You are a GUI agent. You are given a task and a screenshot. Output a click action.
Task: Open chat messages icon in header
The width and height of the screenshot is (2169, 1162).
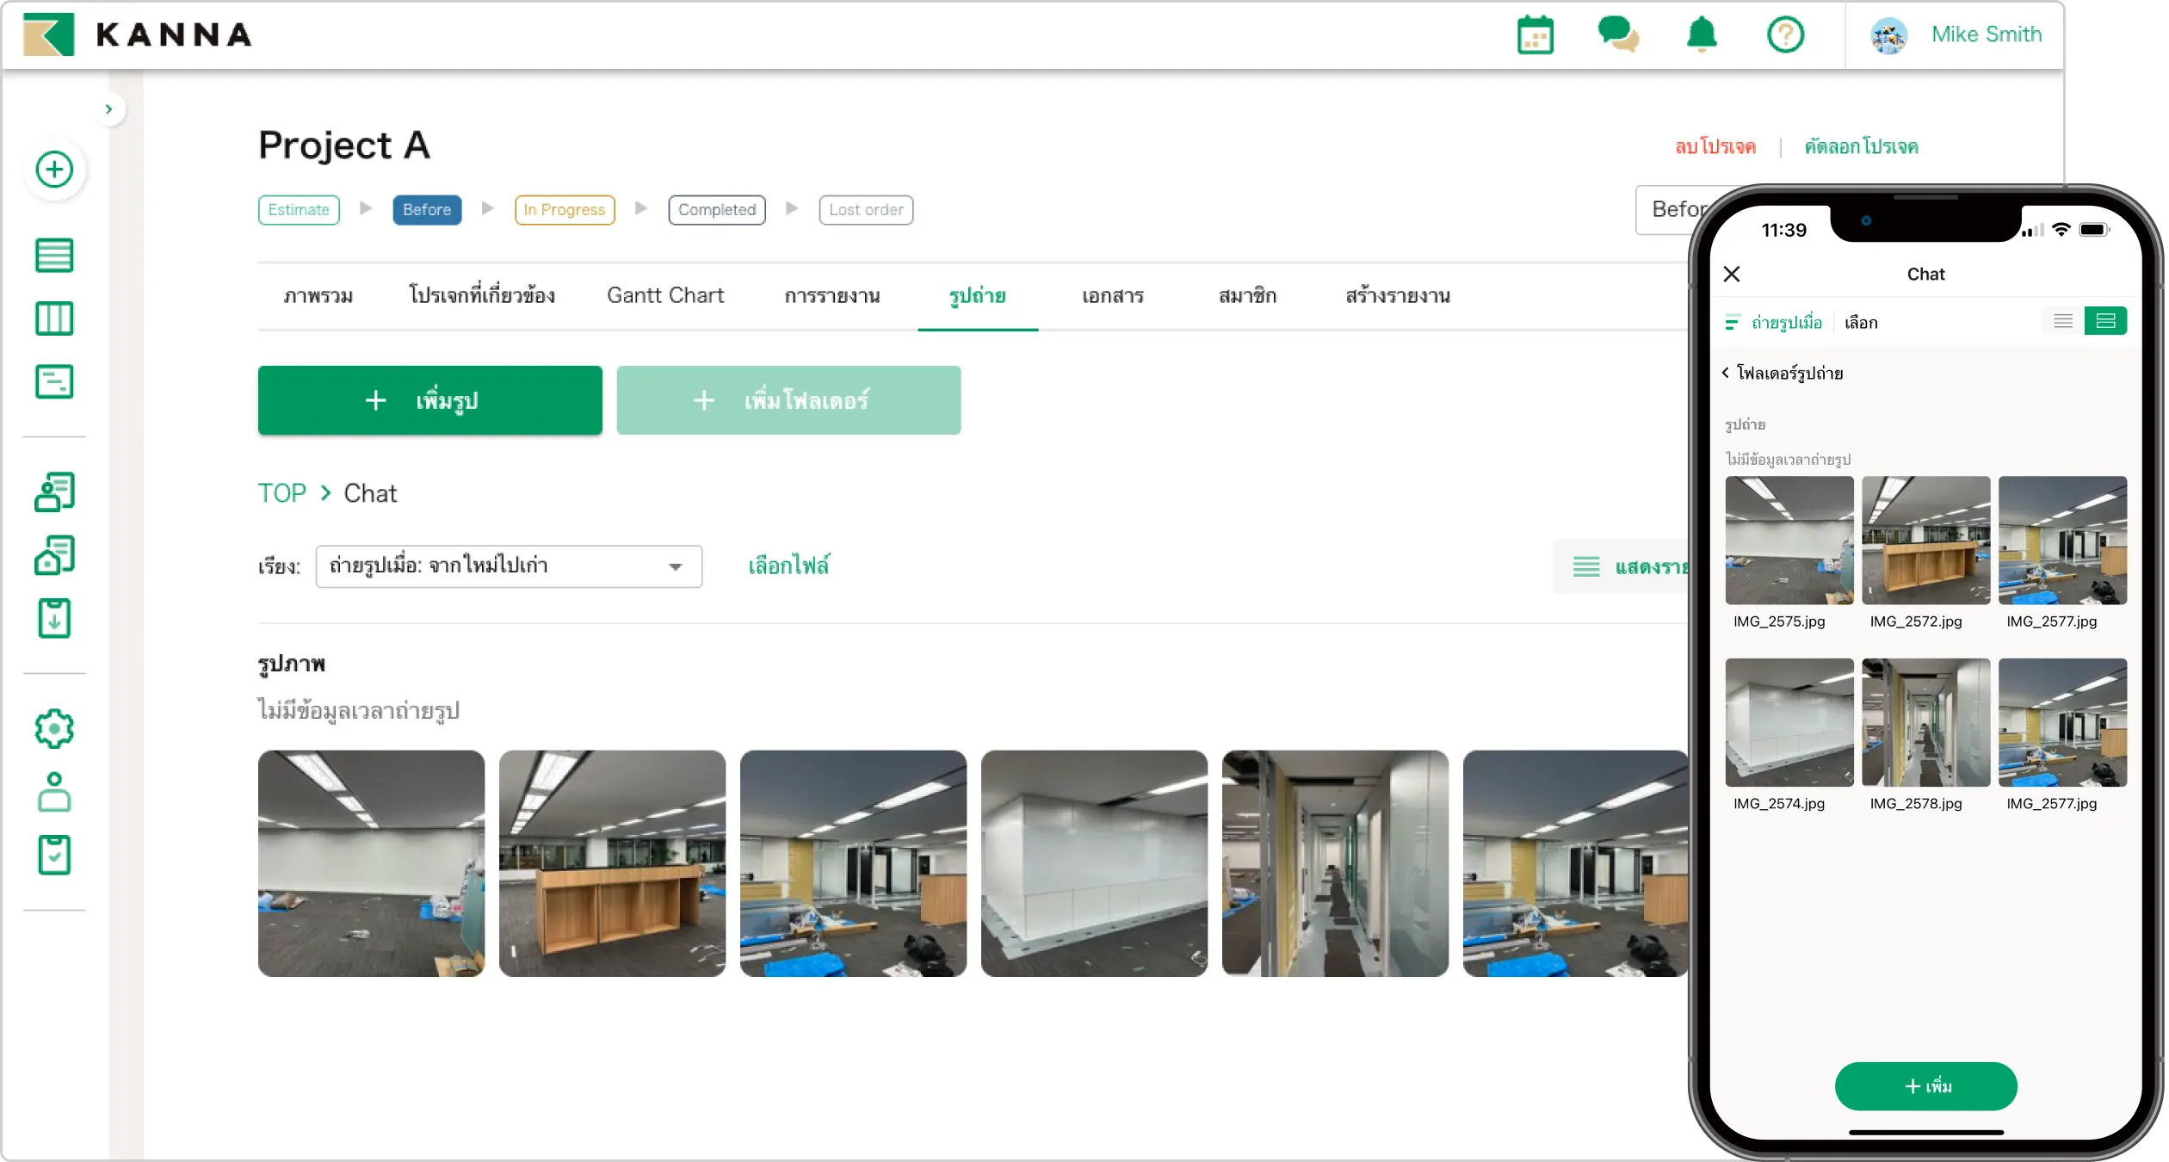pyautogui.click(x=1617, y=35)
